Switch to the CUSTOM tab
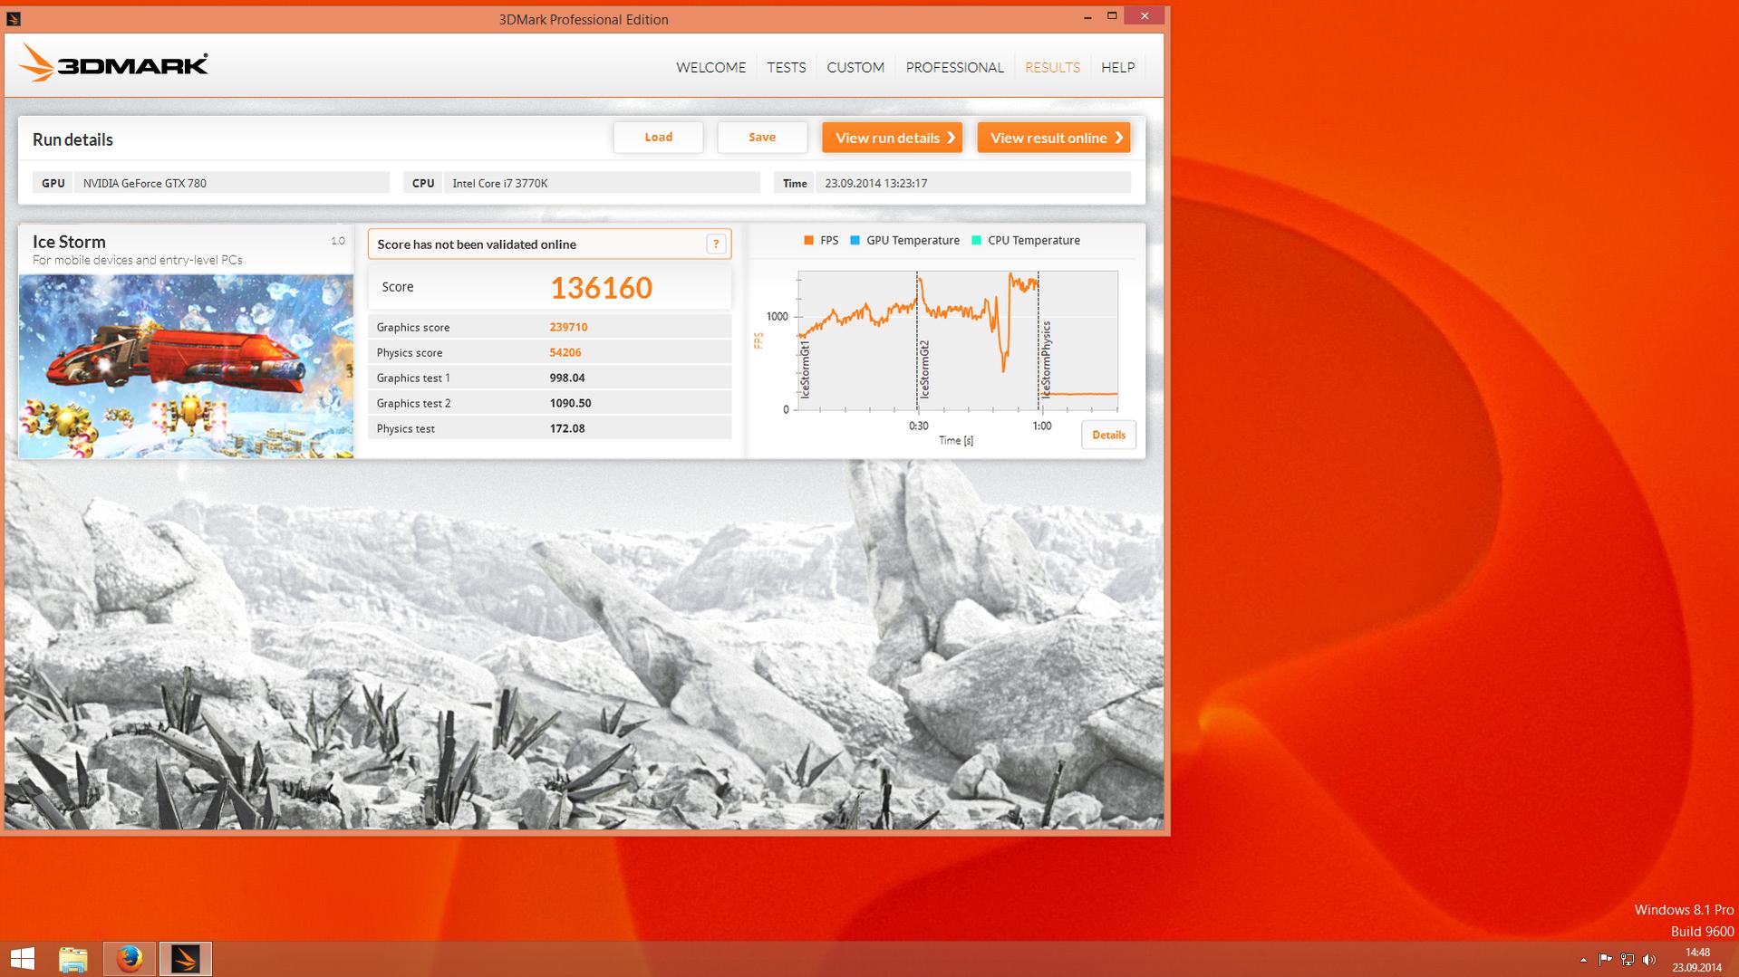Image resolution: width=1739 pixels, height=977 pixels. click(x=855, y=67)
